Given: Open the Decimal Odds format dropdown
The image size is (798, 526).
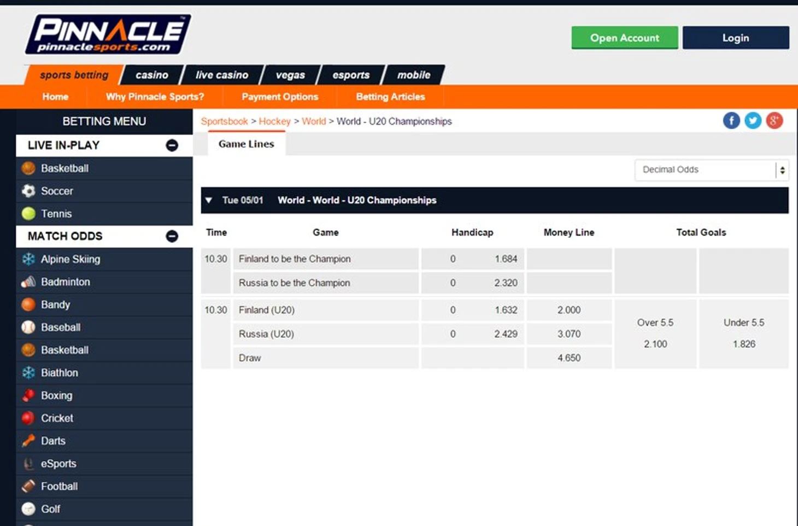Looking at the screenshot, I should pos(712,170).
